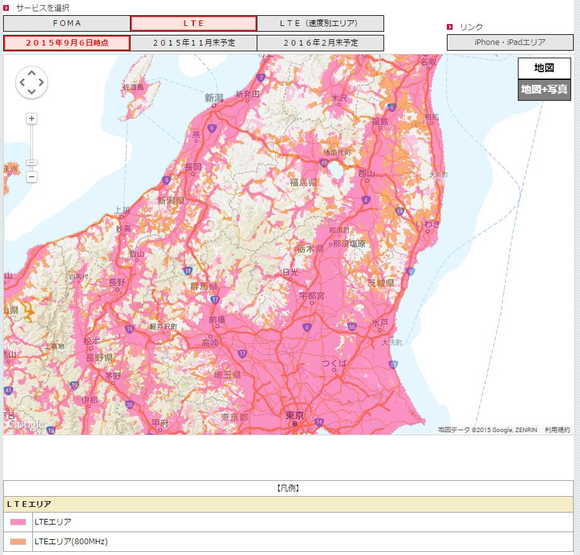Click the 前橋 city label
This screenshot has height=555, width=580.
(217, 319)
